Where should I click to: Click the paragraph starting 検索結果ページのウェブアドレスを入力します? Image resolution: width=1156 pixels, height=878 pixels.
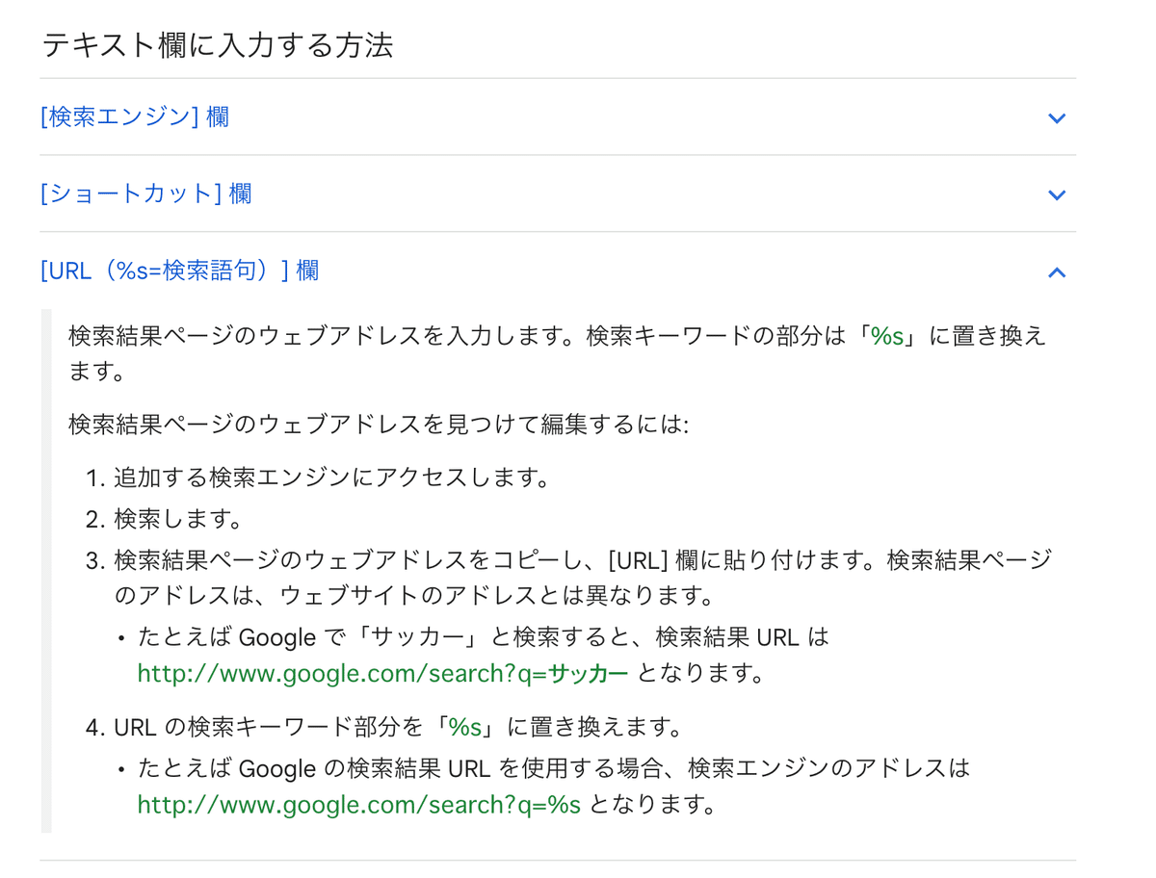click(x=558, y=353)
